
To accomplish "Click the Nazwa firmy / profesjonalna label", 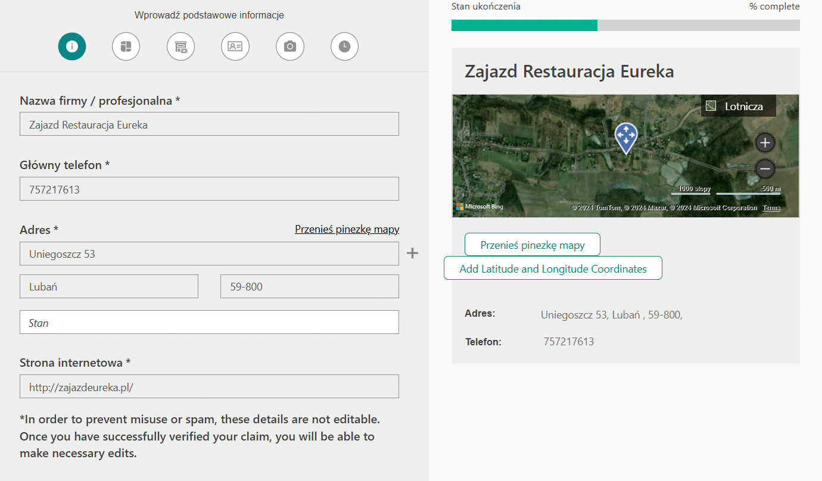I will coord(100,101).
